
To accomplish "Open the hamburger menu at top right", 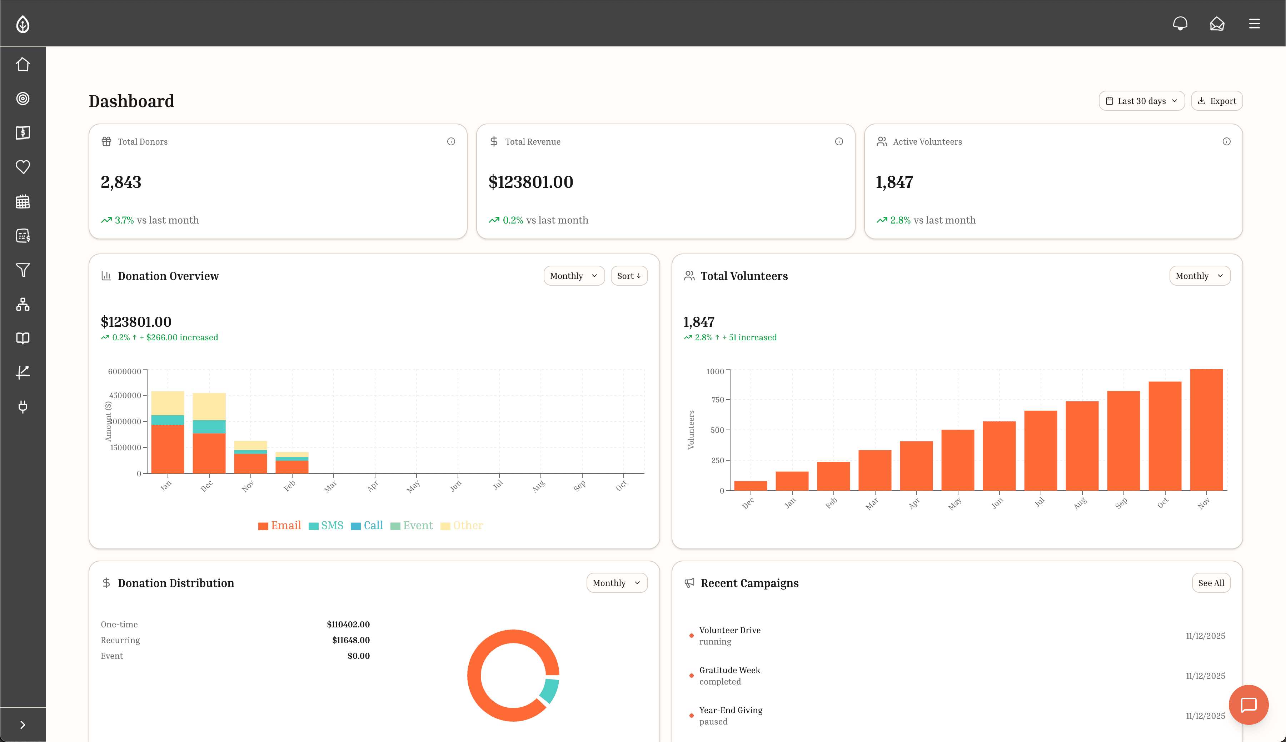I will tap(1254, 24).
